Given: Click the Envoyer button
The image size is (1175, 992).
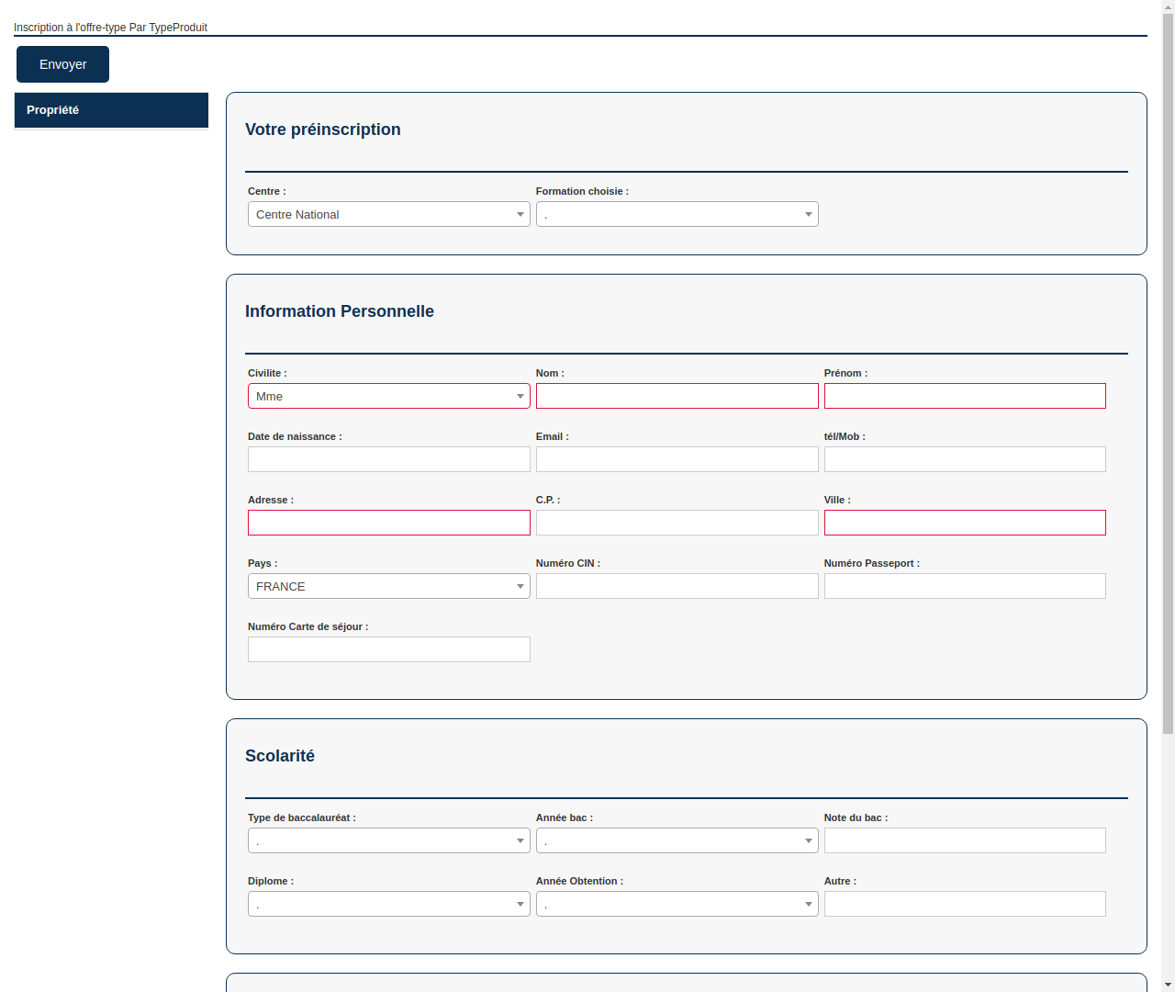Looking at the screenshot, I should 62,64.
